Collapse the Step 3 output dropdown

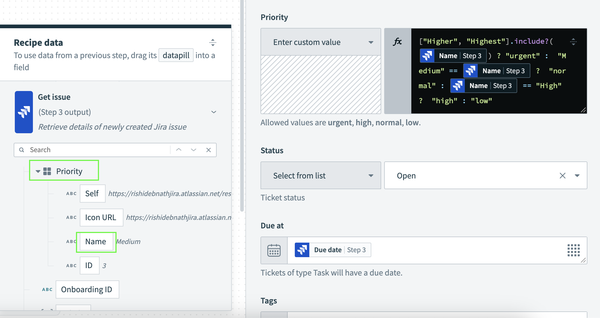pyautogui.click(x=213, y=112)
